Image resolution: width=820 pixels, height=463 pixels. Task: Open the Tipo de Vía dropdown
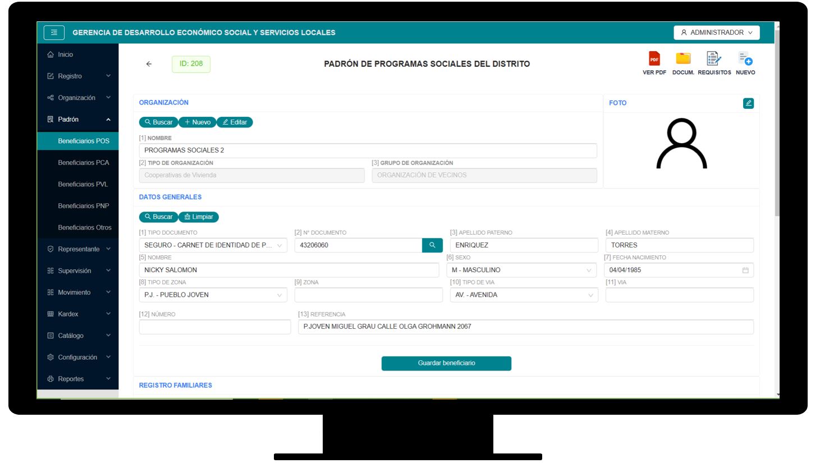coord(523,295)
